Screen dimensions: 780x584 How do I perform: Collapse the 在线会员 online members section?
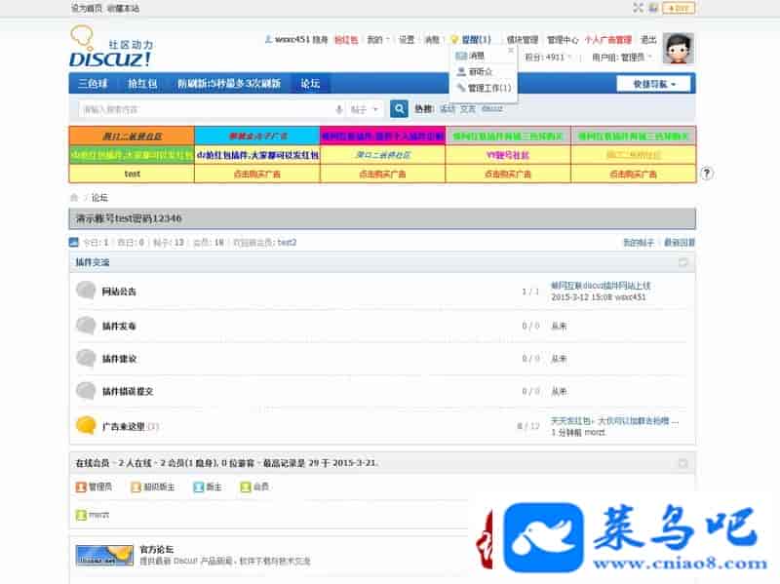(x=683, y=460)
